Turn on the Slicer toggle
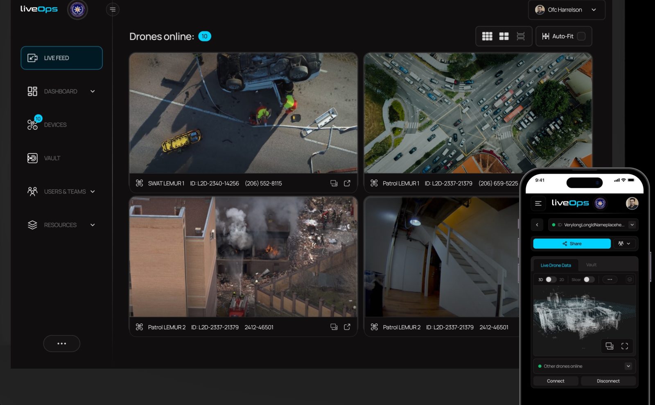The width and height of the screenshot is (655, 405). click(x=589, y=280)
